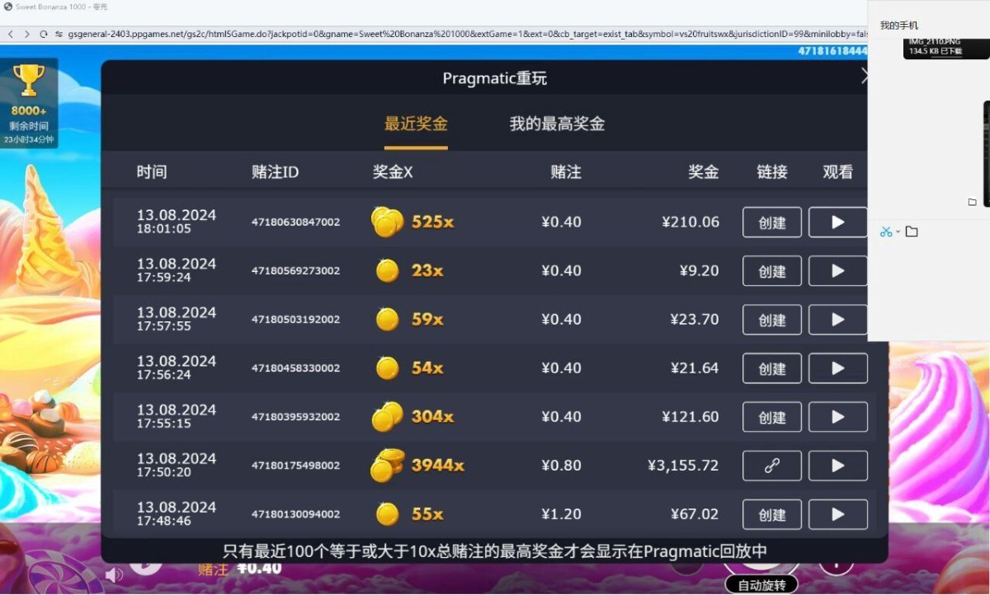This screenshot has width=990, height=595.
Task: Open folder icon beside scissors tool
Action: pos(912,232)
